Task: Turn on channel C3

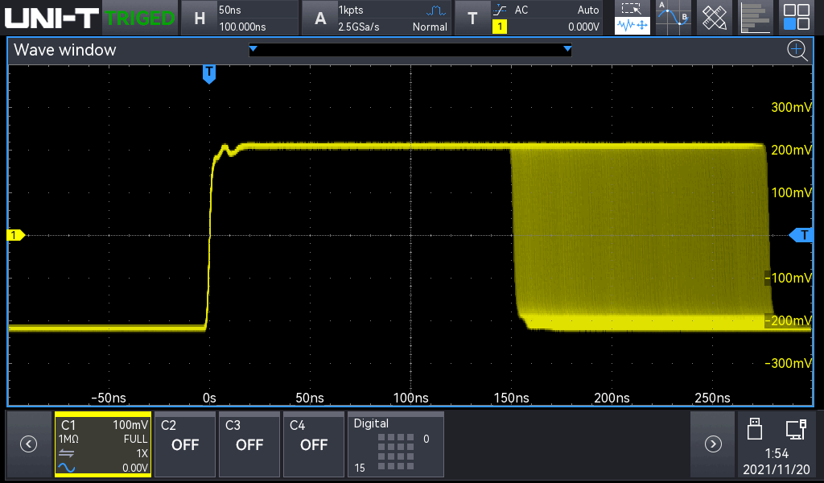Action: [x=249, y=444]
